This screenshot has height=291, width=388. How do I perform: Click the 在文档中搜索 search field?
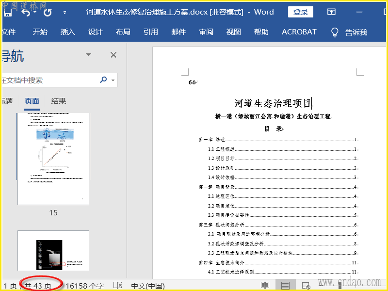[x=48, y=80]
